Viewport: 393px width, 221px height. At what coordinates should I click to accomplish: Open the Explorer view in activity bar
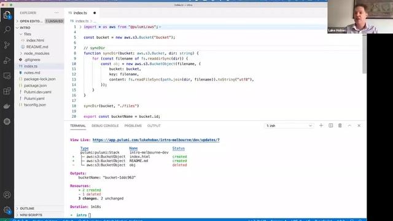tap(7, 15)
